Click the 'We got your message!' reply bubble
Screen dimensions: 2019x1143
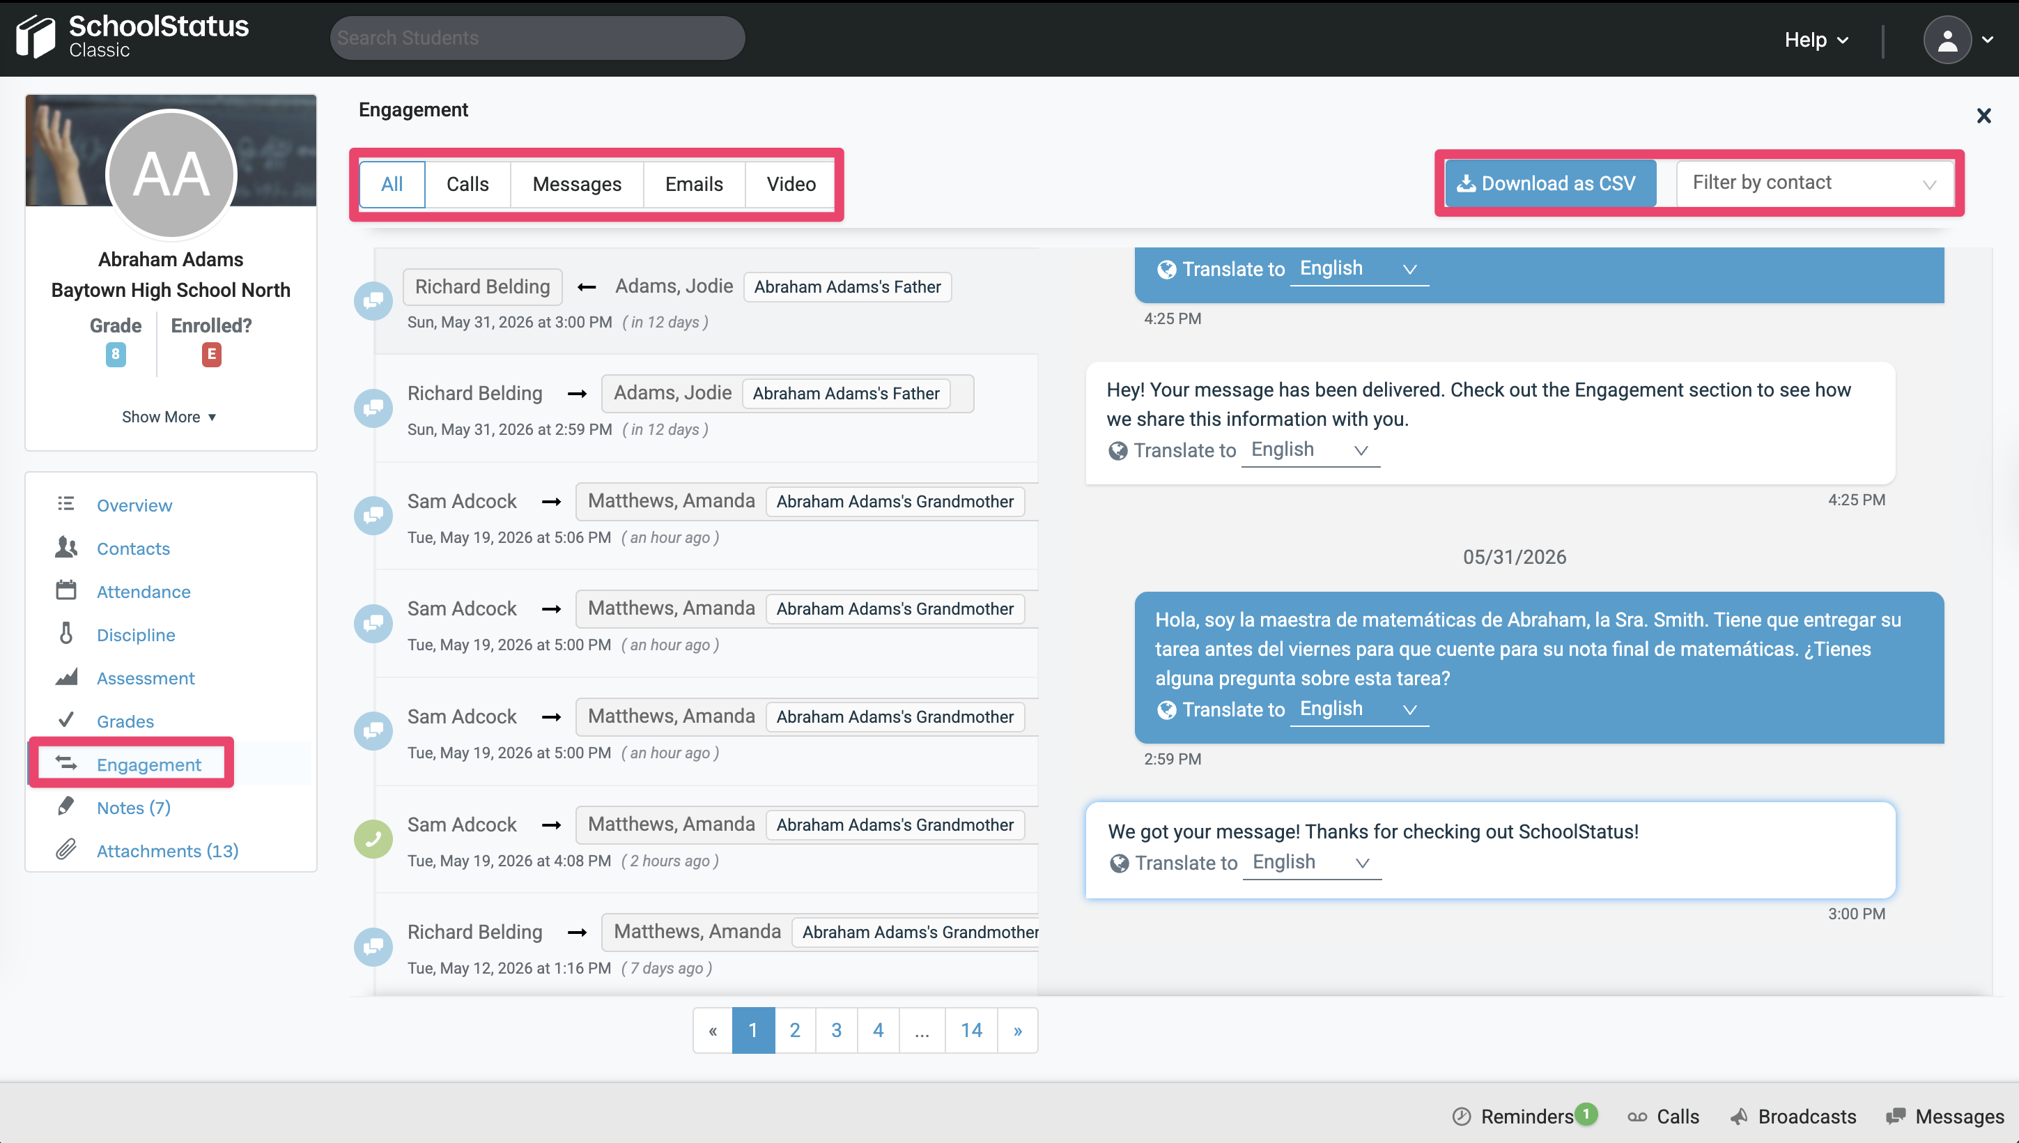[x=1491, y=850]
